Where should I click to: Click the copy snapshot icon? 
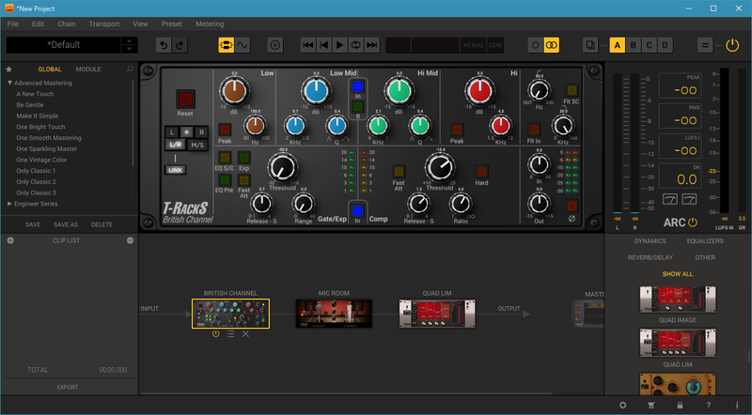tap(590, 45)
